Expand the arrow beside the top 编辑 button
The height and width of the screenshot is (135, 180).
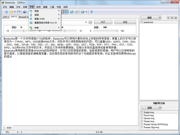point(160,18)
